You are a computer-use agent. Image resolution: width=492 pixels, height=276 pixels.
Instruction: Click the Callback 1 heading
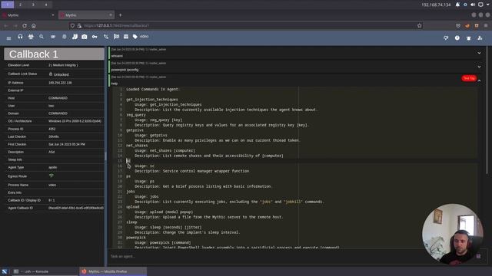(x=34, y=54)
